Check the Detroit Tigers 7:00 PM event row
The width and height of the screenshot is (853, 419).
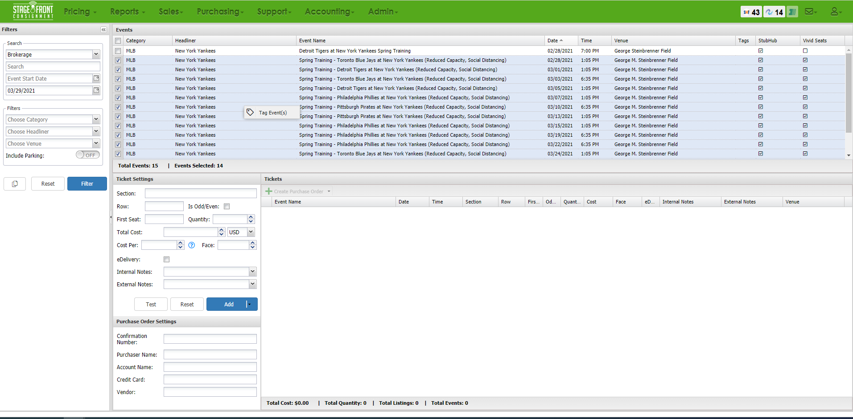[118, 51]
